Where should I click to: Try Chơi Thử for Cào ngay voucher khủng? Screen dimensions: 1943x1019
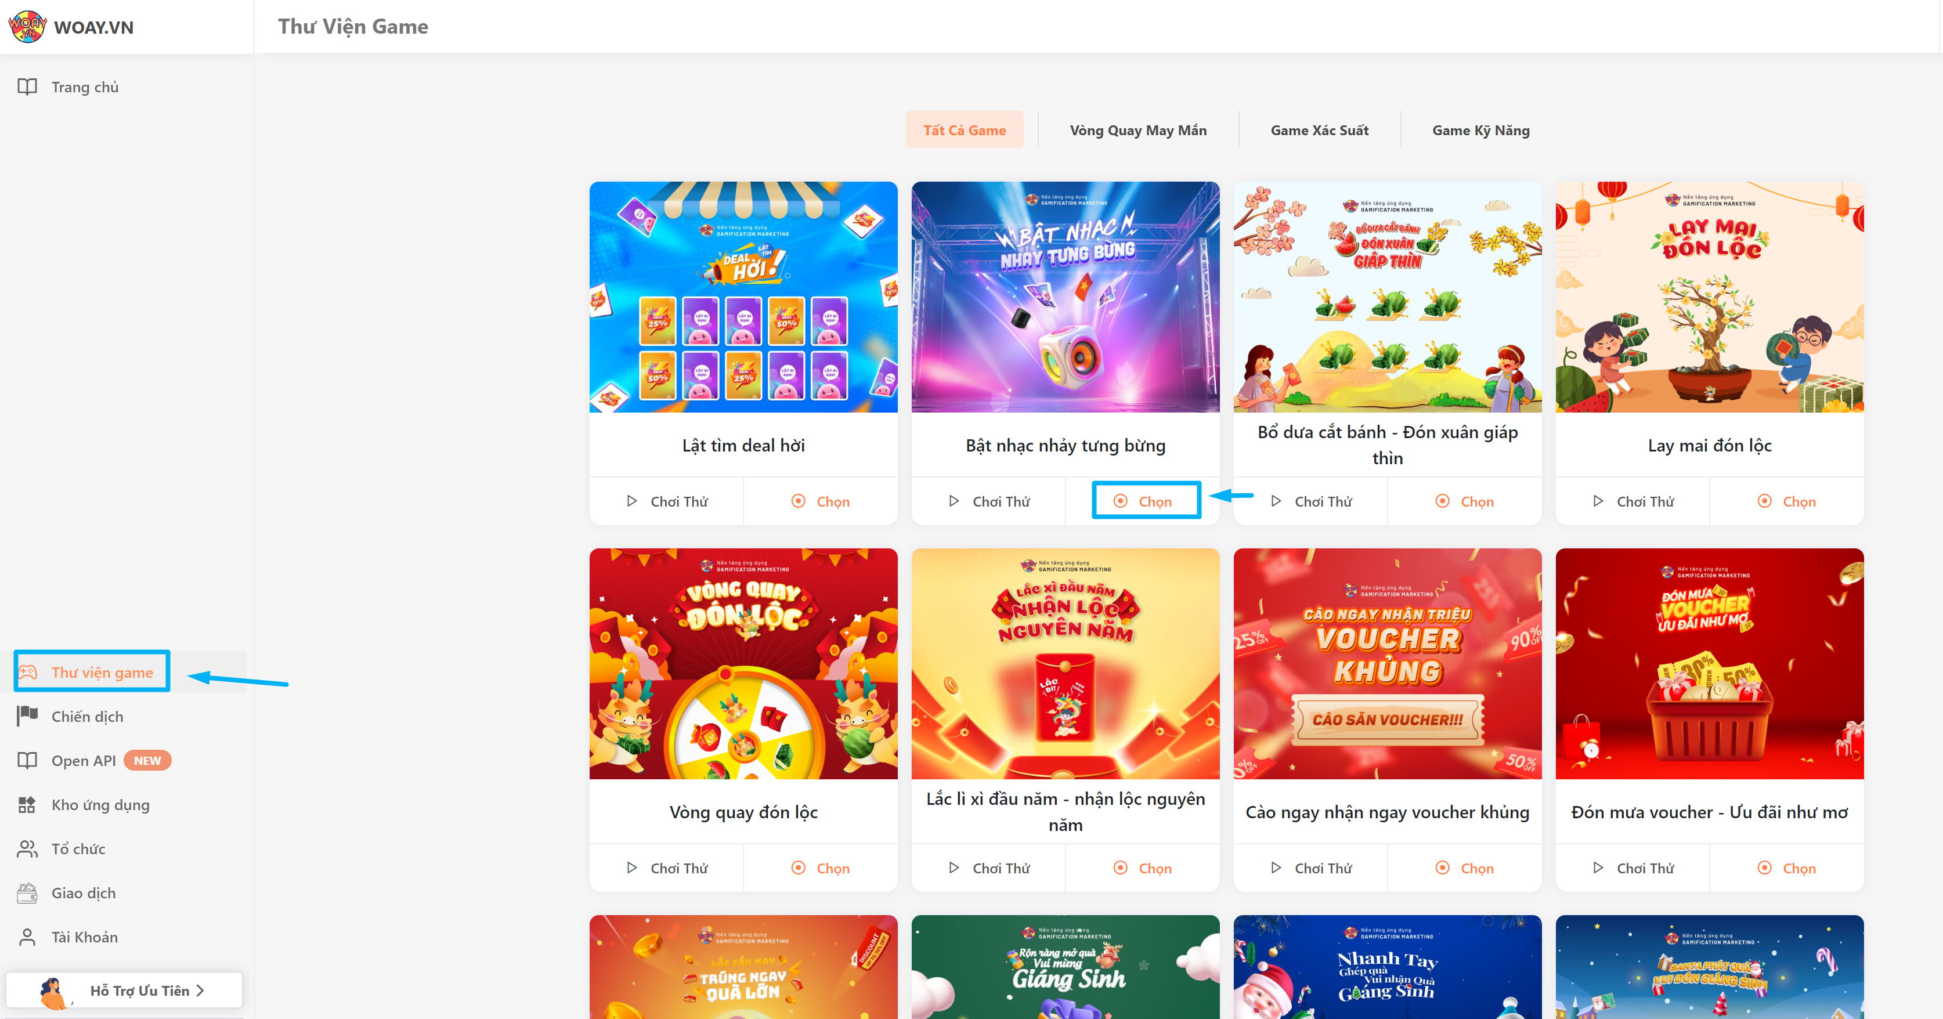1311,868
